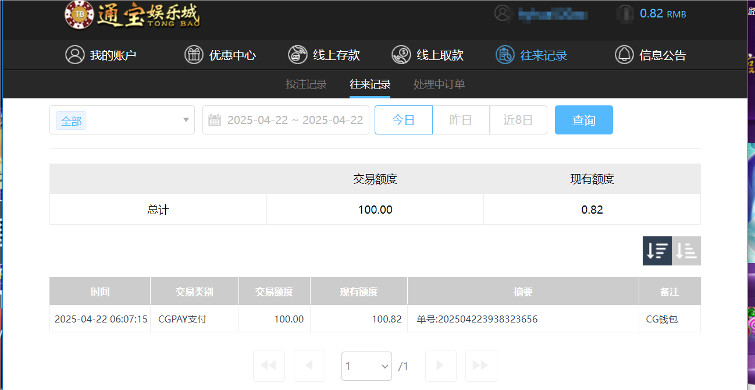
Task: Open the 我的账户 account icon
Action: (x=74, y=55)
